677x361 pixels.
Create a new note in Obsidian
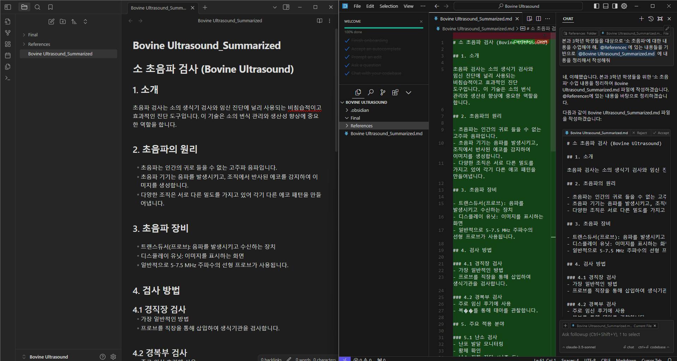pyautogui.click(x=52, y=22)
